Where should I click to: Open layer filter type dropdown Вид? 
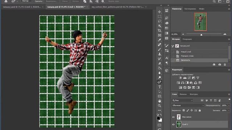182,100
